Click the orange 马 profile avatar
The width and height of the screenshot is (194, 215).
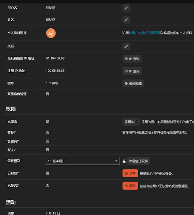click(x=51, y=33)
